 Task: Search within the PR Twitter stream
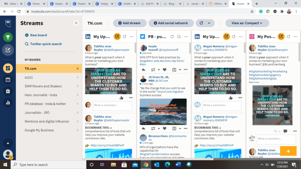click(x=179, y=37)
